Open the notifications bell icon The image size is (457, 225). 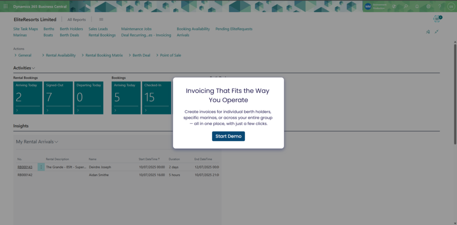tap(417, 6)
